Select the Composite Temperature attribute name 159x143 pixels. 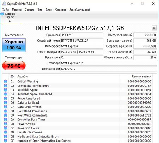point(33,86)
